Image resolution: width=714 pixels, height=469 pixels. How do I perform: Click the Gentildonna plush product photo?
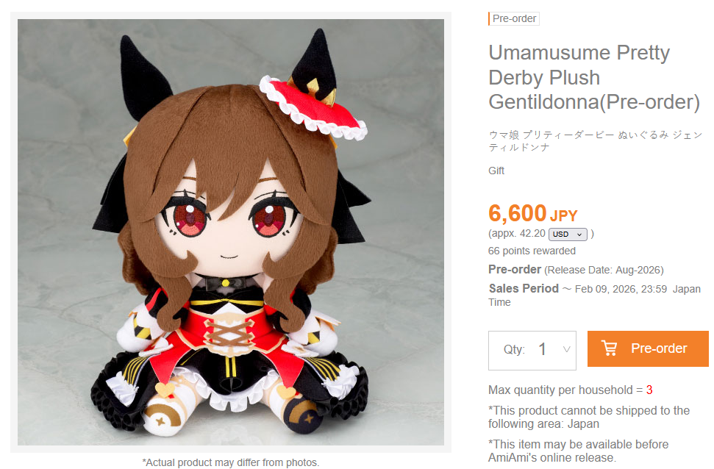pyautogui.click(x=231, y=232)
